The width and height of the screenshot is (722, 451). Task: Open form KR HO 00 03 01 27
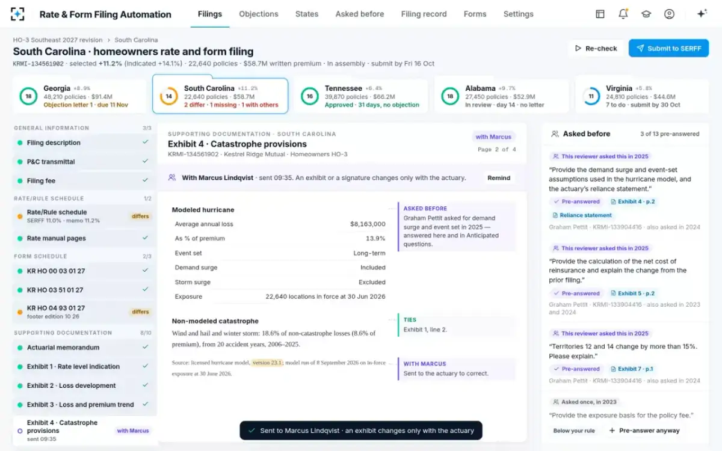84,271
